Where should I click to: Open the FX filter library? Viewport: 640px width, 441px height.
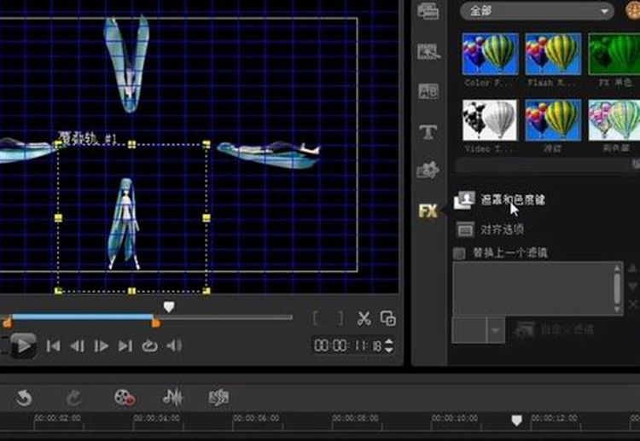(428, 211)
